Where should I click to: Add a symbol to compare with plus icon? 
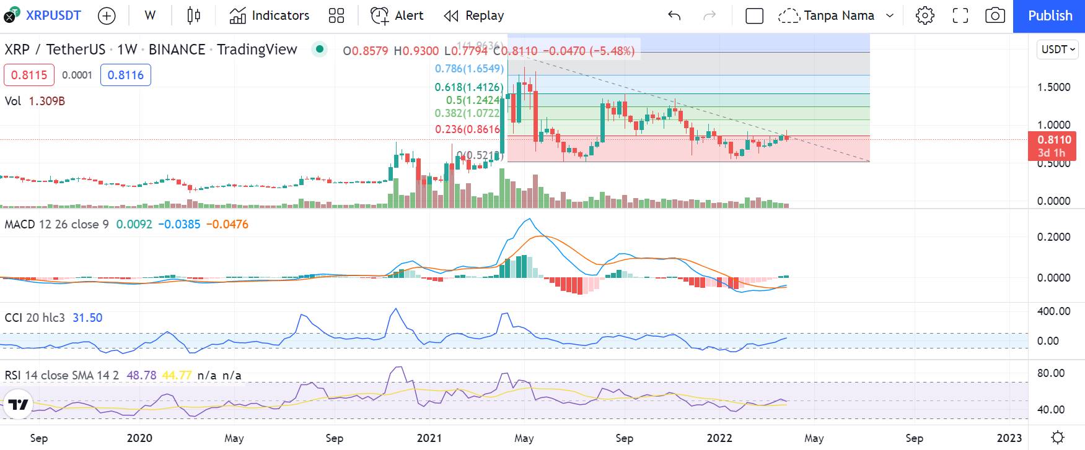[x=107, y=16]
